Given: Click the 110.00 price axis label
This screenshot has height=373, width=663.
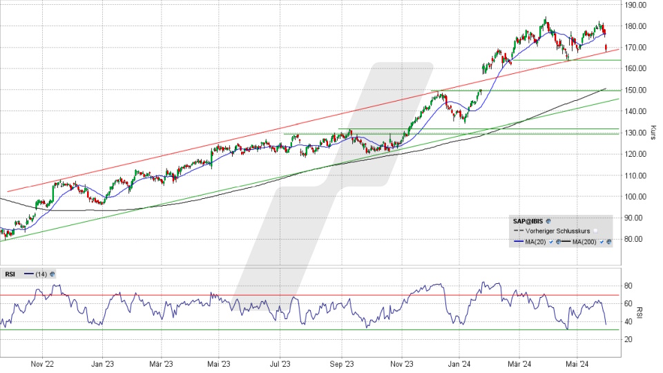Looking at the screenshot, I should coord(636,175).
